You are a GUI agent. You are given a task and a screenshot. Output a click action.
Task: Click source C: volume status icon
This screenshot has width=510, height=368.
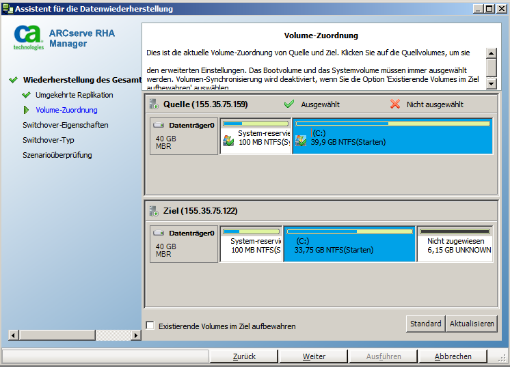(x=301, y=141)
